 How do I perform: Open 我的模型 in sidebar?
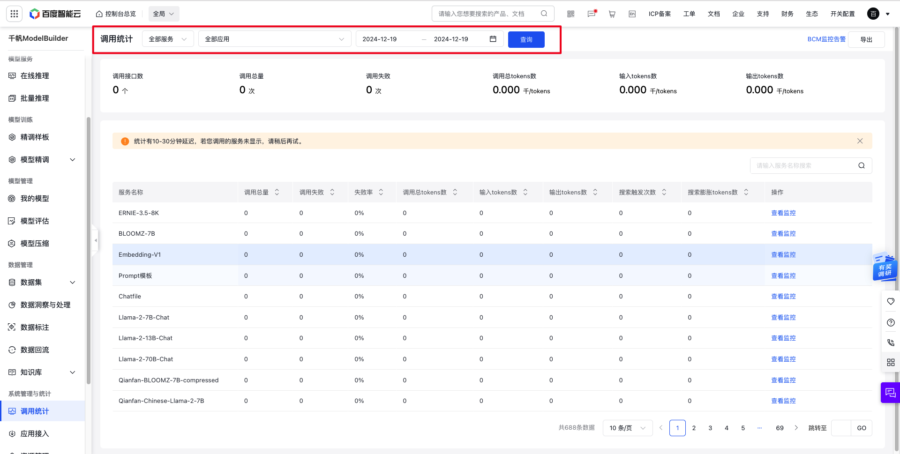(x=35, y=199)
